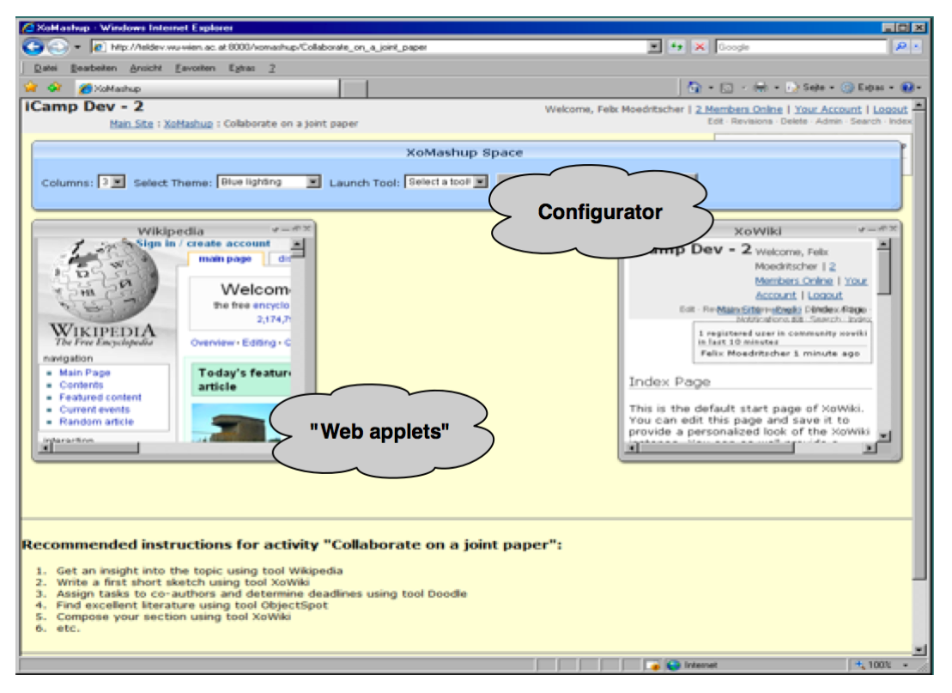This screenshot has width=952, height=693.
Task: Click the empty new tab button
Action: [x=354, y=88]
